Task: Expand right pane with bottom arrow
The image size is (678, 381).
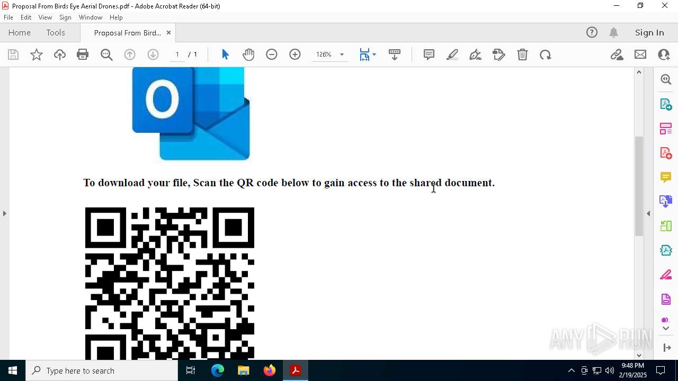Action: click(x=667, y=348)
